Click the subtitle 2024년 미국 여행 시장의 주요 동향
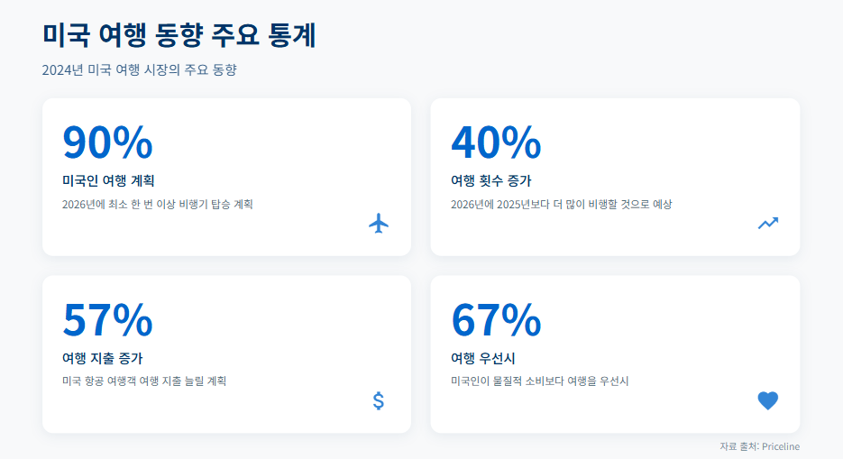 [139, 70]
